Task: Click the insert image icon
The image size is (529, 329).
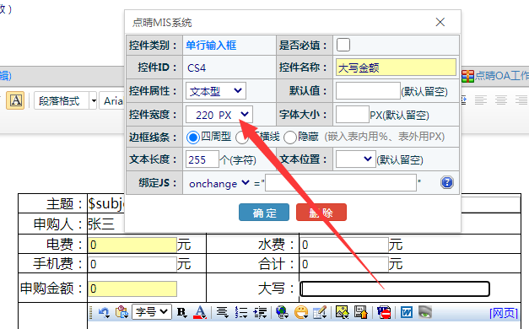Action: tap(342, 312)
